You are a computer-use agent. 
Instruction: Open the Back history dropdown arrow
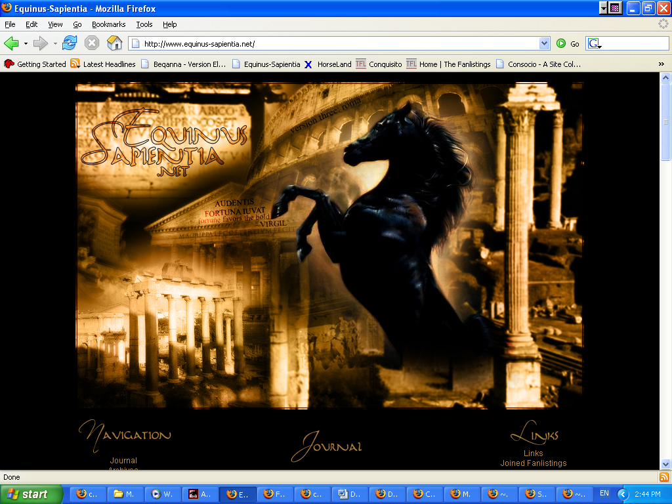click(x=26, y=44)
